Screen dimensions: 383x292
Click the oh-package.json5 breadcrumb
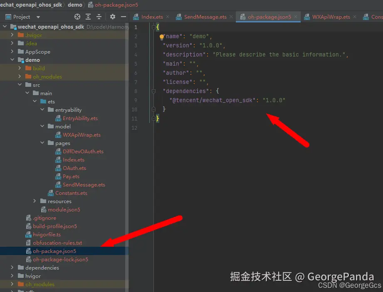[116, 5]
